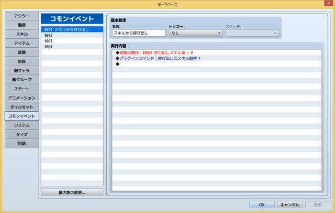Click the スイッチ selector ellipsis field

click(252, 33)
